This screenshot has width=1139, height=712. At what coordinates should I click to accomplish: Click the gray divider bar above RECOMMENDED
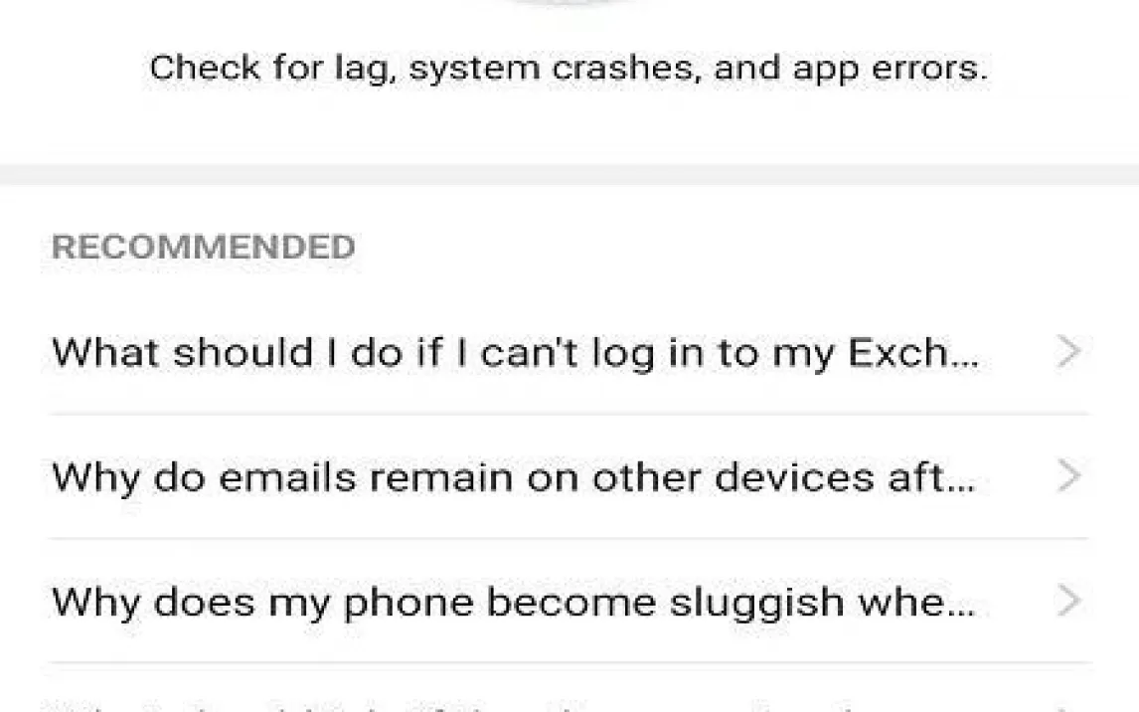tap(569, 174)
